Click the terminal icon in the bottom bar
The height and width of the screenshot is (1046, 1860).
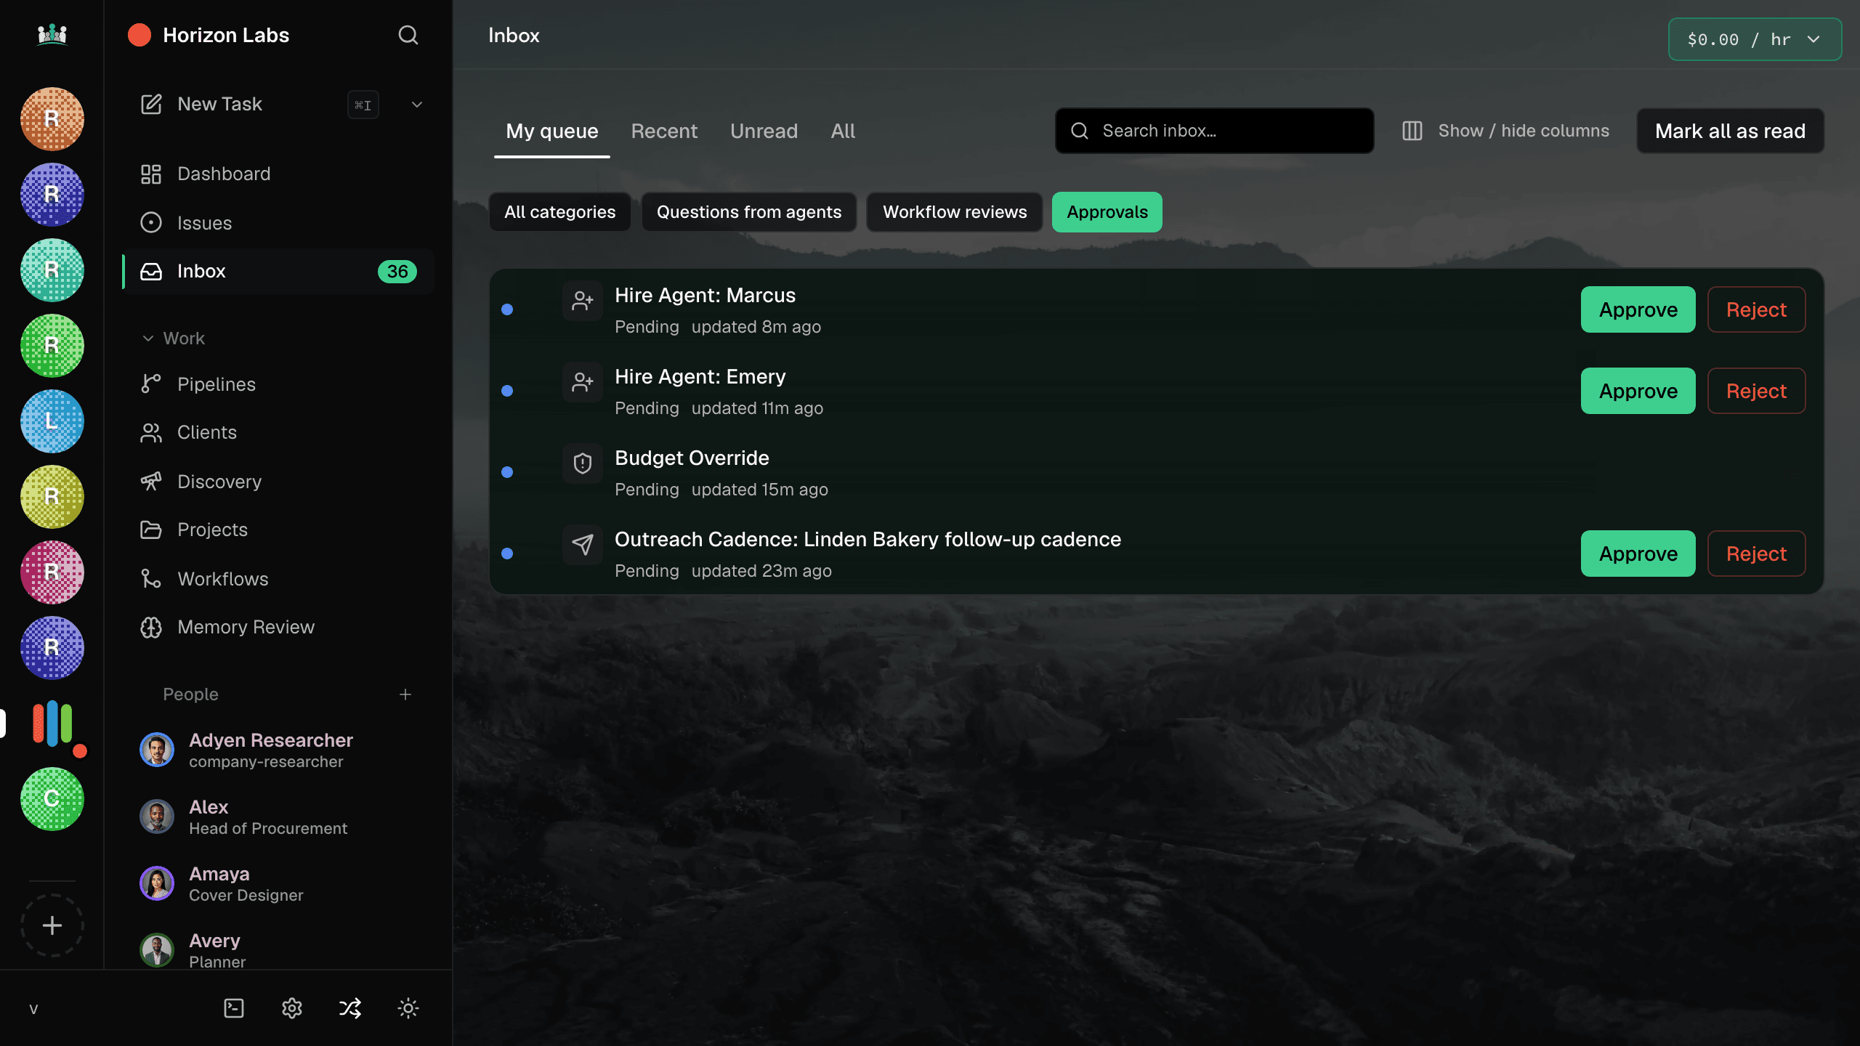tap(234, 1008)
